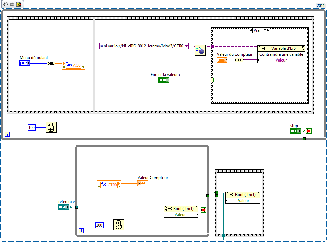Screen dimensions: 327x242
Task: Select metronome wait icon in lower loop
Action: click(x=119, y=225)
